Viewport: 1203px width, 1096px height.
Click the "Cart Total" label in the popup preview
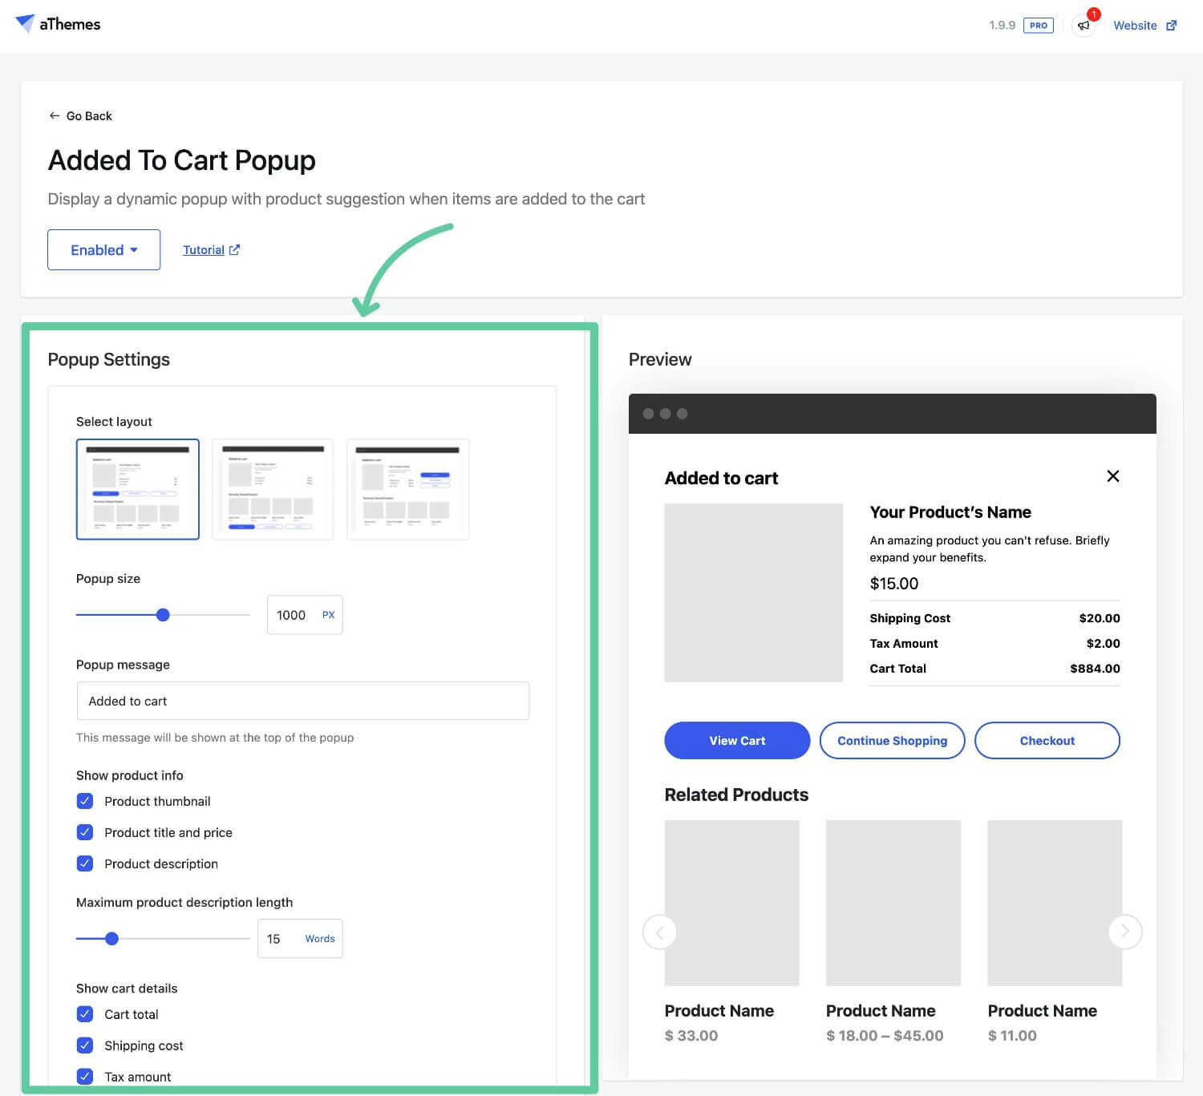click(898, 669)
